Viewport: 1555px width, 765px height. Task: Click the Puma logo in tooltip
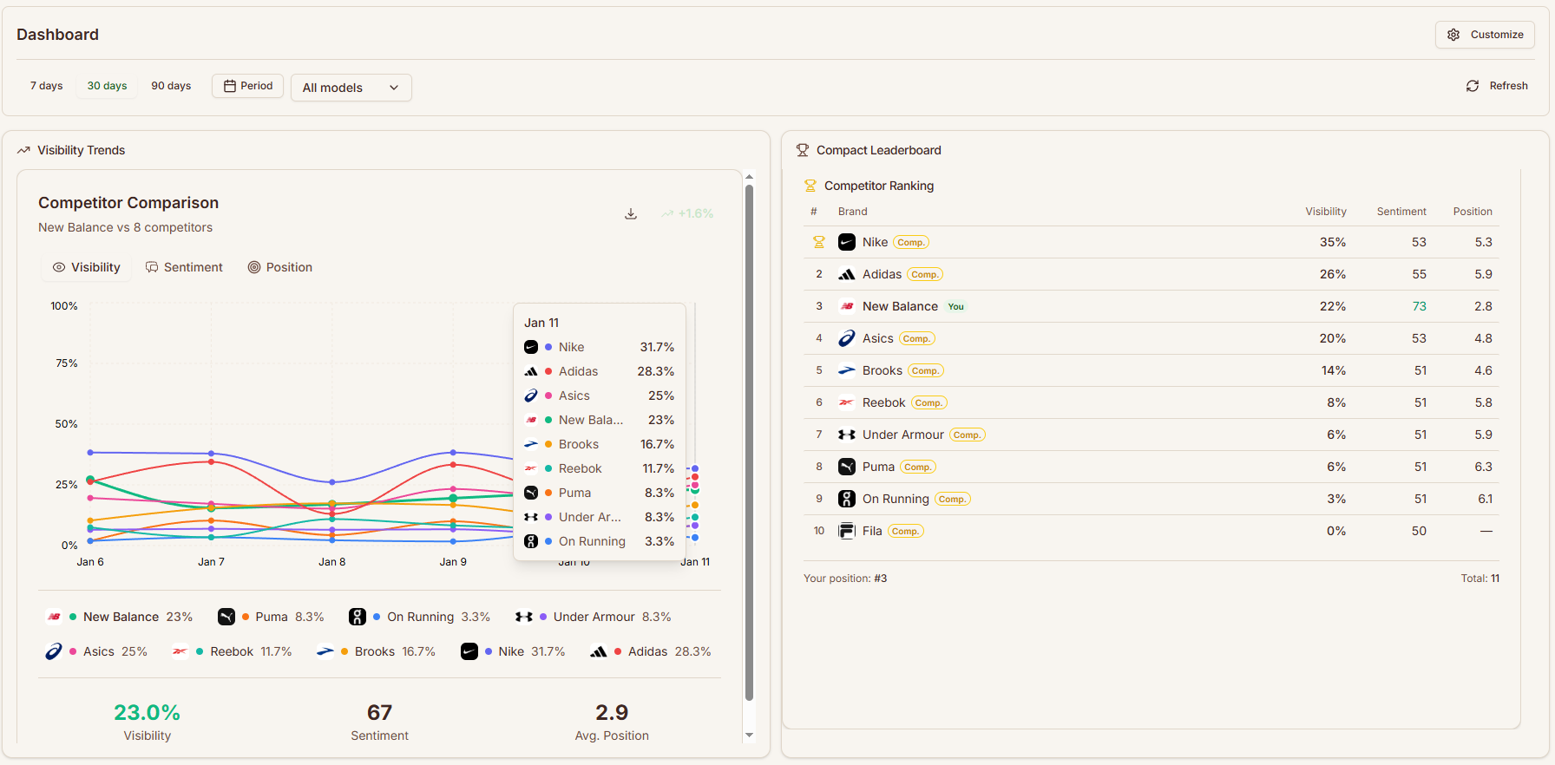[x=531, y=493]
